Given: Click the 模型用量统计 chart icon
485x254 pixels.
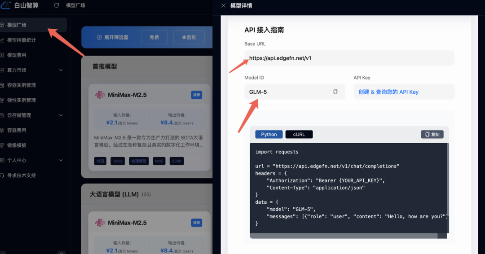Looking at the screenshot, I should click(x=2, y=40).
